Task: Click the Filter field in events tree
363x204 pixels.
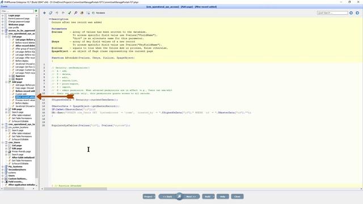Action: (x=17, y=11)
